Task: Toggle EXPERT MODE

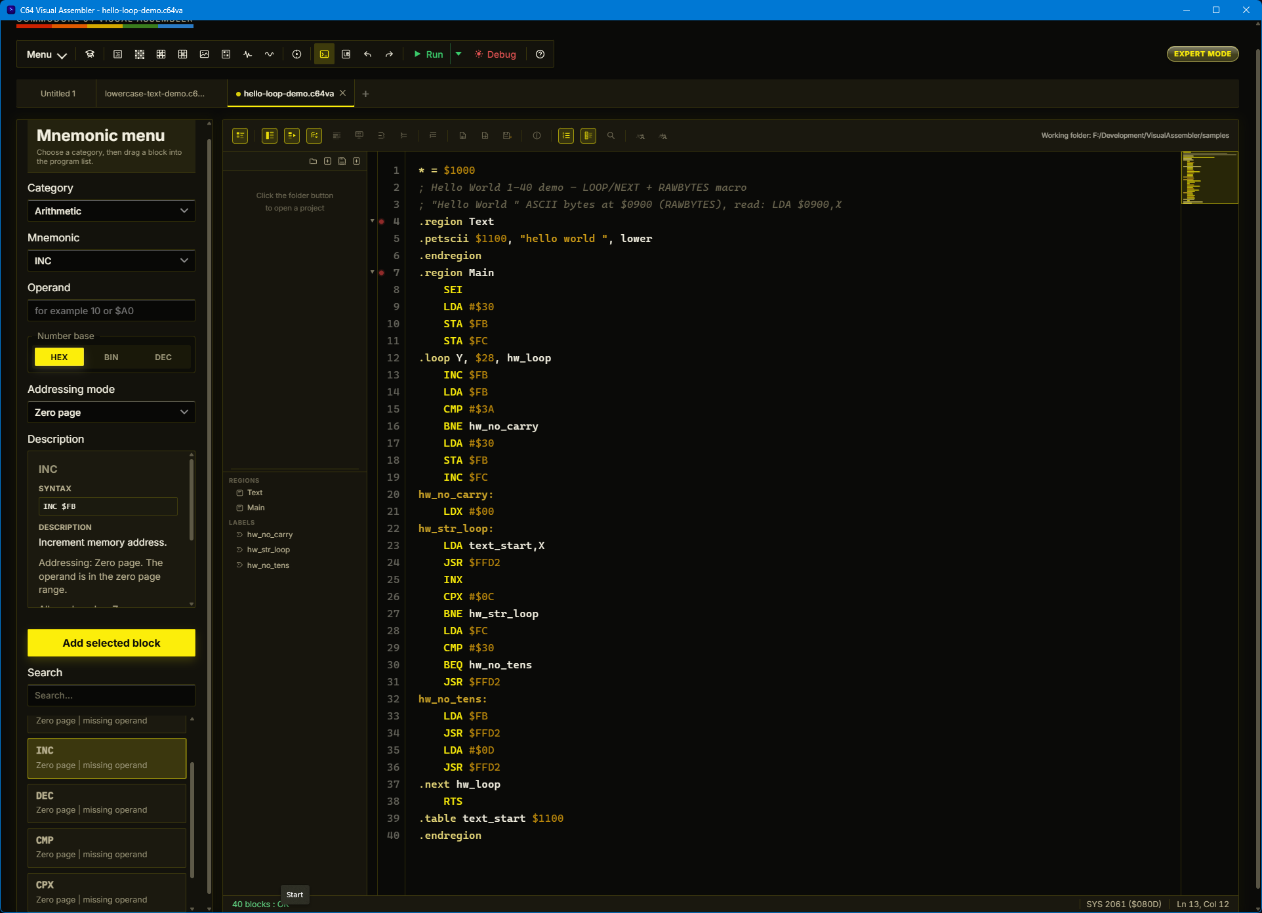Action: [x=1202, y=54]
